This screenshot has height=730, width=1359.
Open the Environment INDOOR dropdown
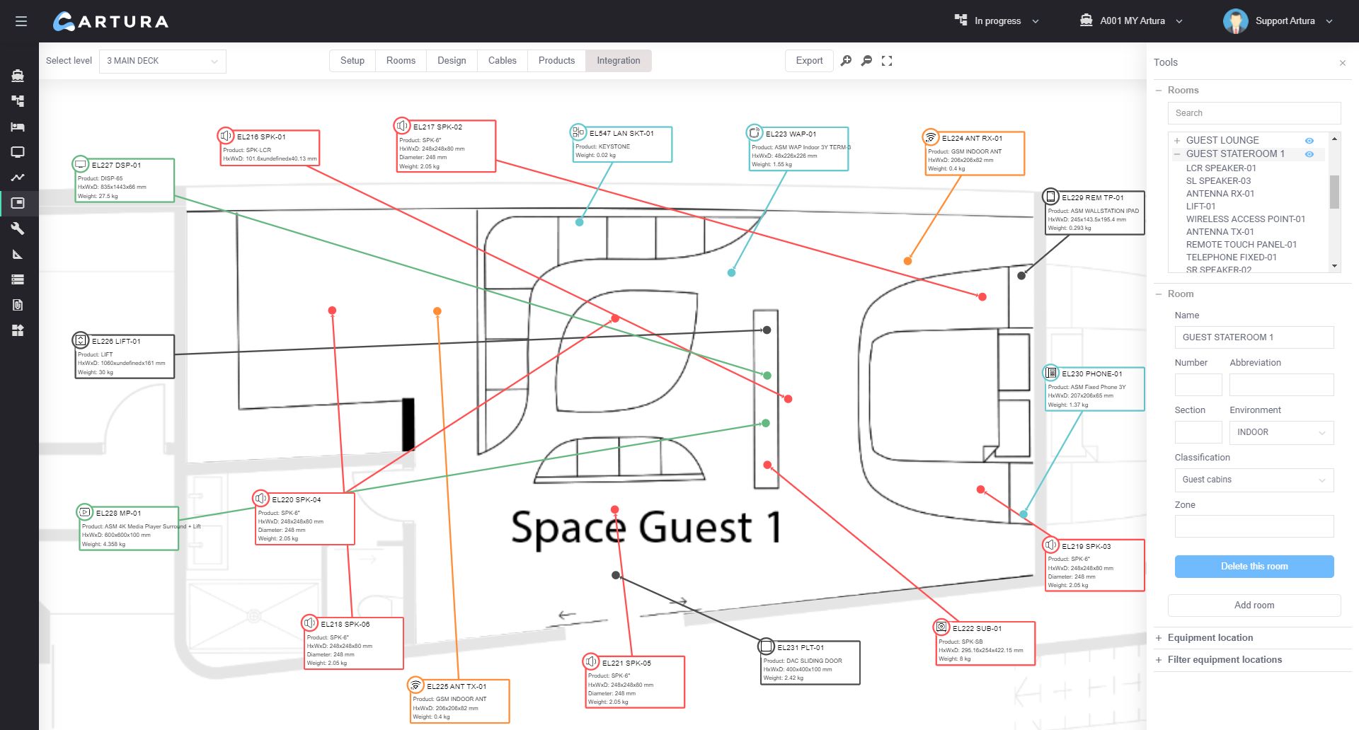pyautogui.click(x=1281, y=432)
